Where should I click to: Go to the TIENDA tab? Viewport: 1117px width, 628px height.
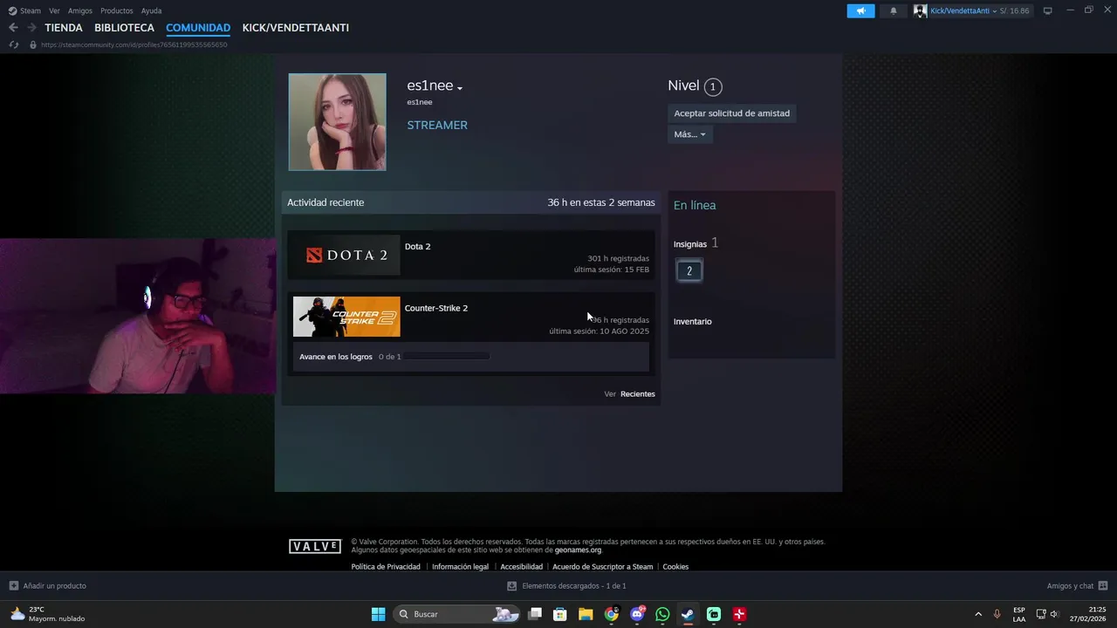(64, 28)
